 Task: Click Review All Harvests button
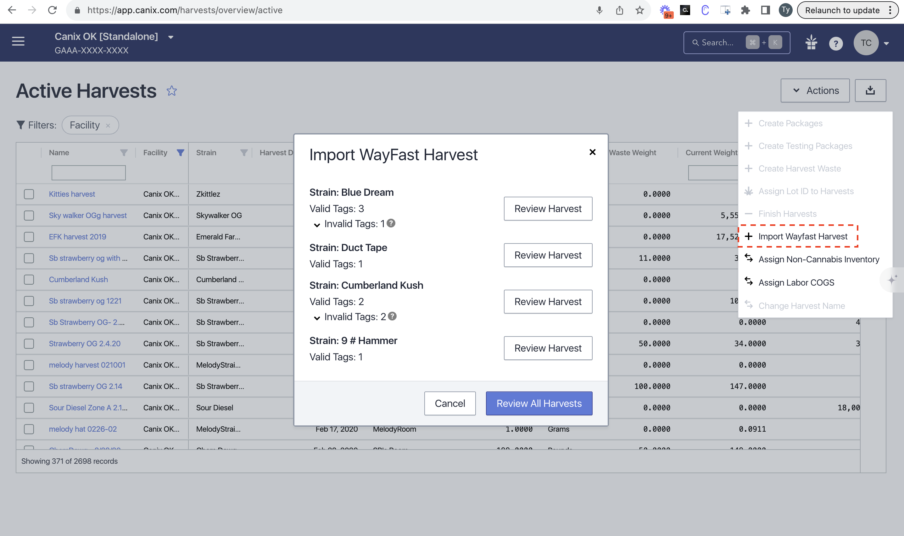click(x=539, y=403)
